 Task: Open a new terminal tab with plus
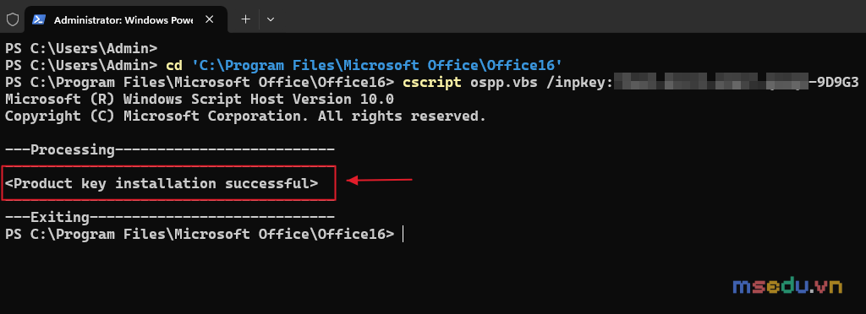tap(246, 19)
